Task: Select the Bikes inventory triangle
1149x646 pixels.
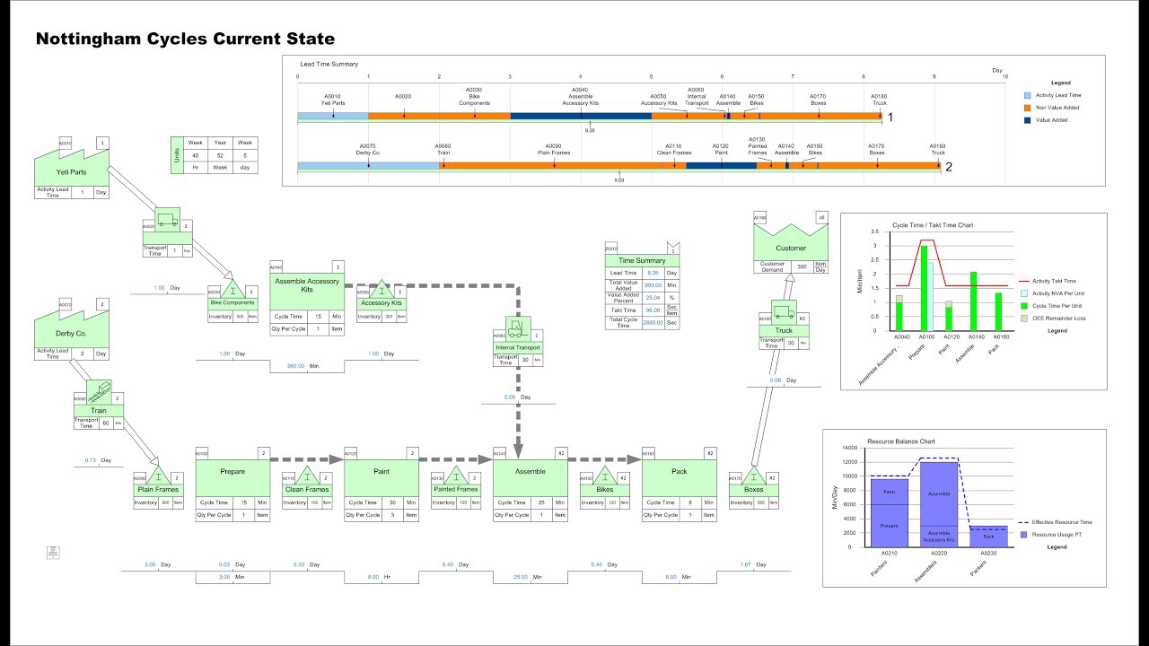Action: (605, 476)
